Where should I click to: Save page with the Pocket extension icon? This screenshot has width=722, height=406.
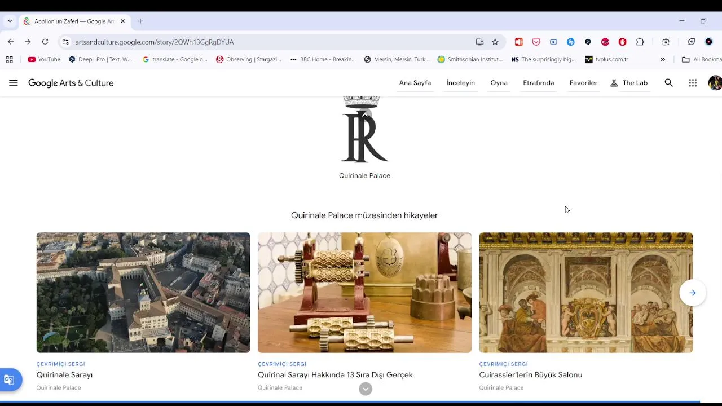pyautogui.click(x=536, y=42)
